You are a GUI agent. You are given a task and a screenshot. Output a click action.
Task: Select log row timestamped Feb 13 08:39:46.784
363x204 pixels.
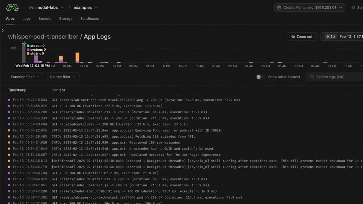181,173
